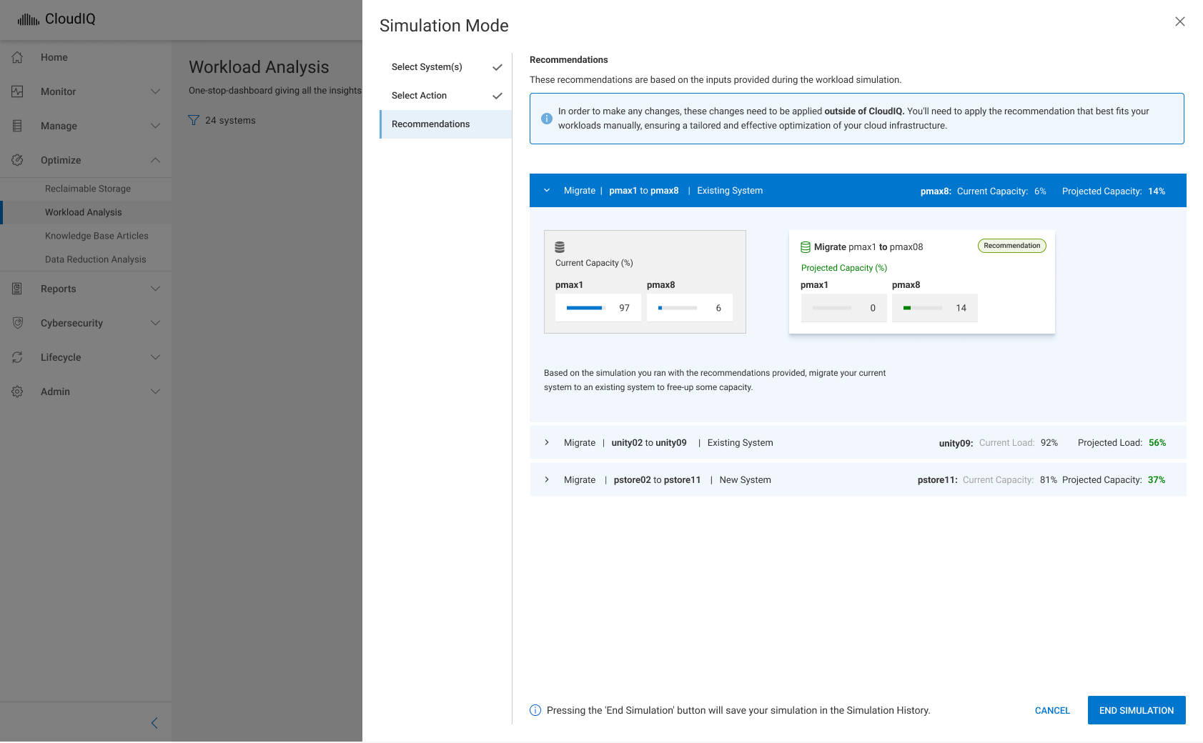Collapse the Optimize menu chevron
This screenshot has width=1203, height=743.
155,160
